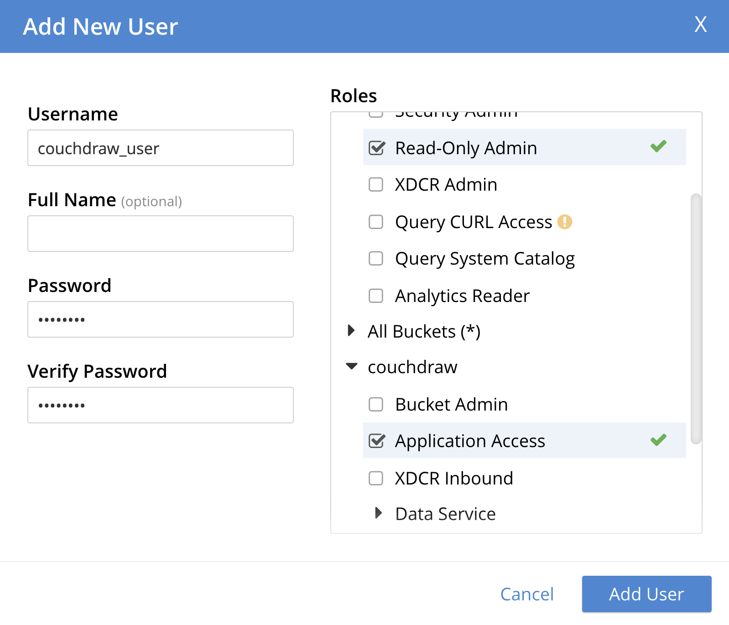
Task: Select the Analytics Reader checkbox
Action: pos(376,296)
